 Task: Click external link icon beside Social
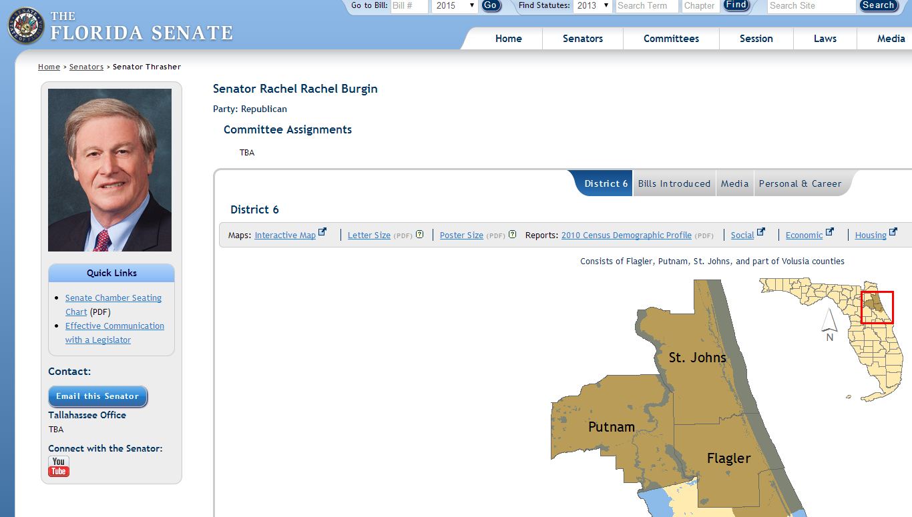click(761, 232)
